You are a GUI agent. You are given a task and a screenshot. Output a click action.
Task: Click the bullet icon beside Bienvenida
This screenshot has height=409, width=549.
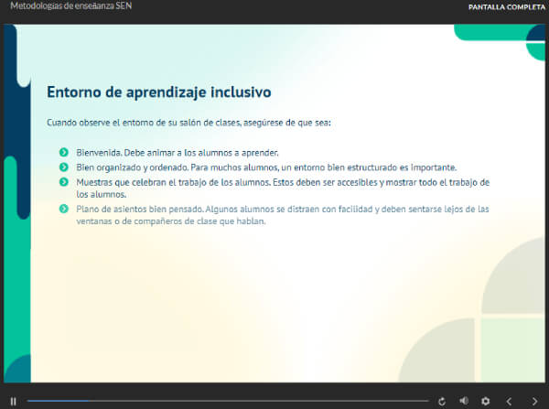tap(64, 152)
